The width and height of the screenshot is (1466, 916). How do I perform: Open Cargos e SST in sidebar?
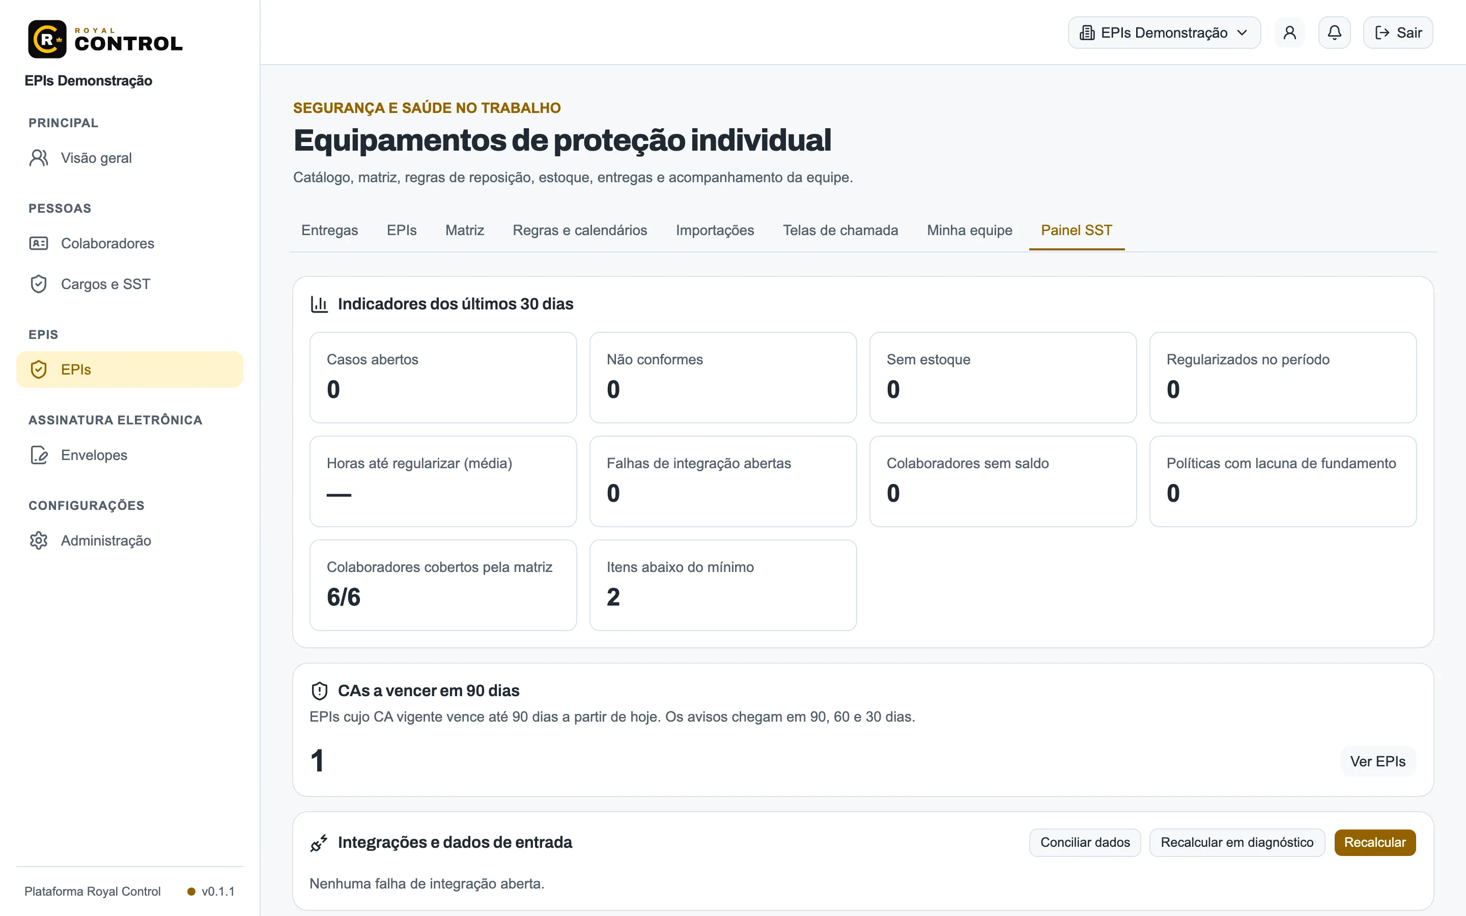pyautogui.click(x=130, y=284)
